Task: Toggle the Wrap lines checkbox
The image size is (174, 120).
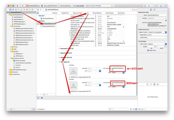Action: (148, 50)
